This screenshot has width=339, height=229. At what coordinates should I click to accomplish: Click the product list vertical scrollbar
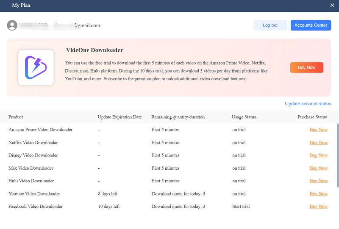point(337,161)
